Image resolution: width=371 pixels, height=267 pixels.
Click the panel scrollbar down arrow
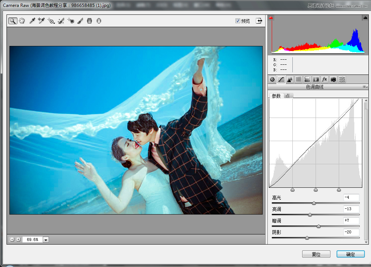pos(366,242)
